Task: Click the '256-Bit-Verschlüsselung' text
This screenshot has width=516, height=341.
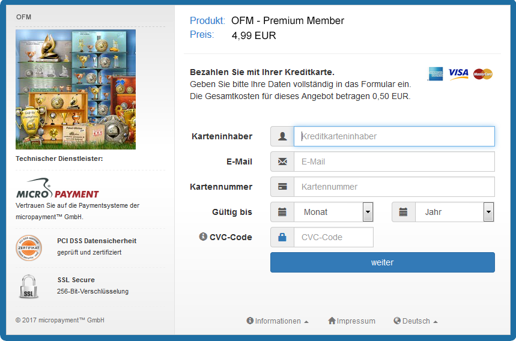Action: click(93, 291)
